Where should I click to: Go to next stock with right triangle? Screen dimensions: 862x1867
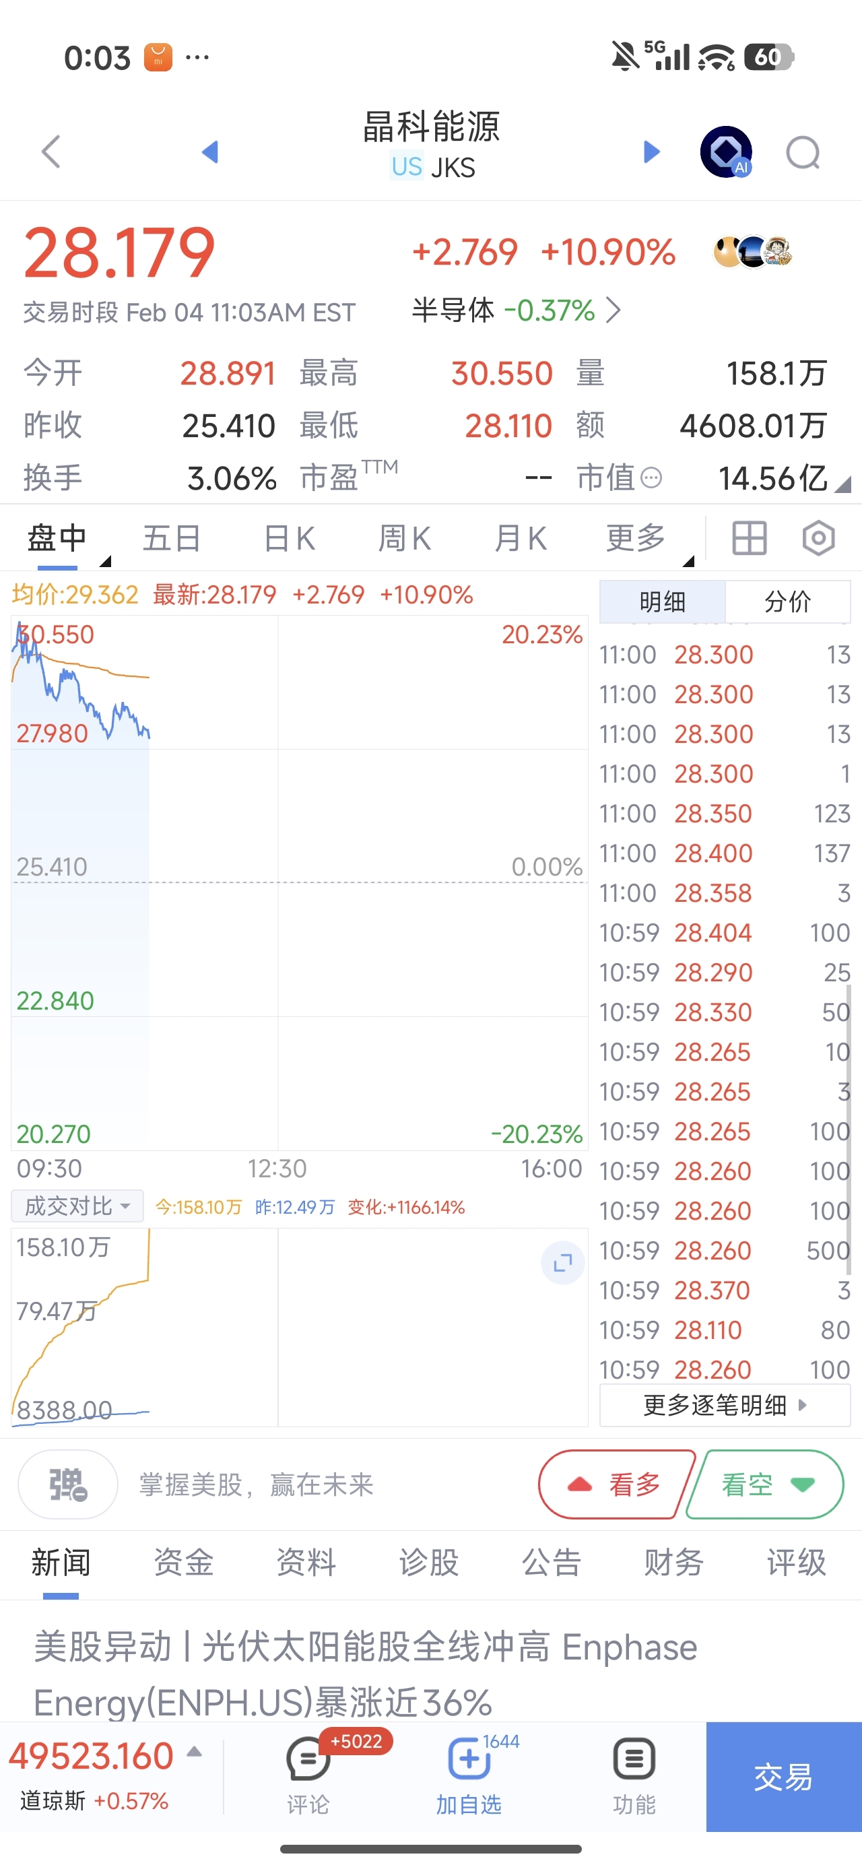pos(652,152)
